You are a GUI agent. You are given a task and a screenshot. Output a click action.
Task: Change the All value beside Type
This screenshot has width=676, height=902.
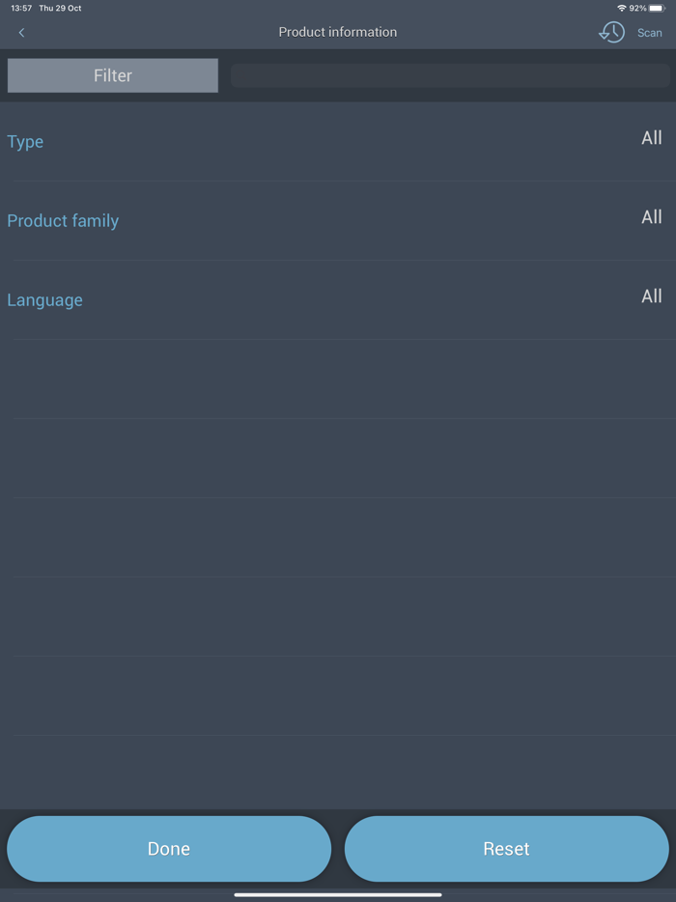pos(652,138)
